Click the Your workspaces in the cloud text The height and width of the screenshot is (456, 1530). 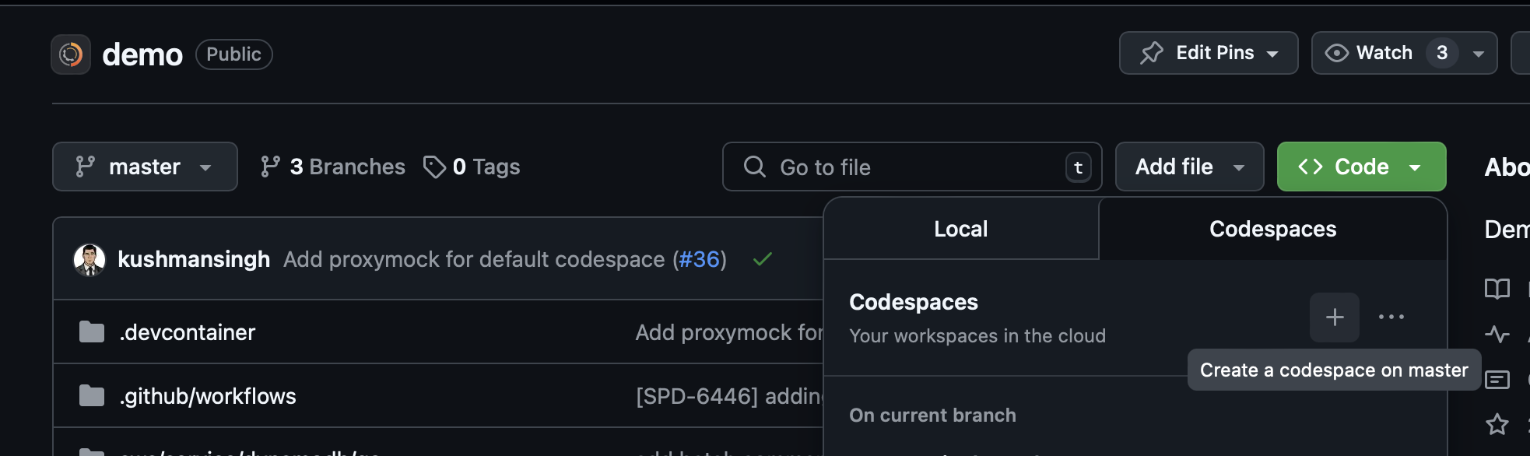977,335
